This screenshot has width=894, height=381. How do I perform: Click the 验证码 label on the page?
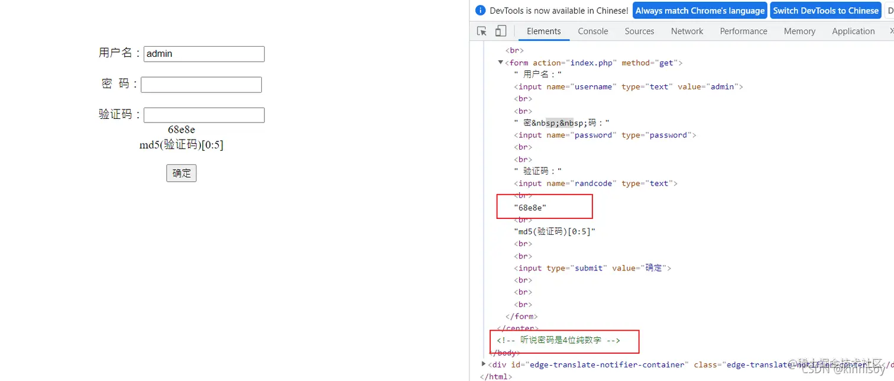[121, 114]
